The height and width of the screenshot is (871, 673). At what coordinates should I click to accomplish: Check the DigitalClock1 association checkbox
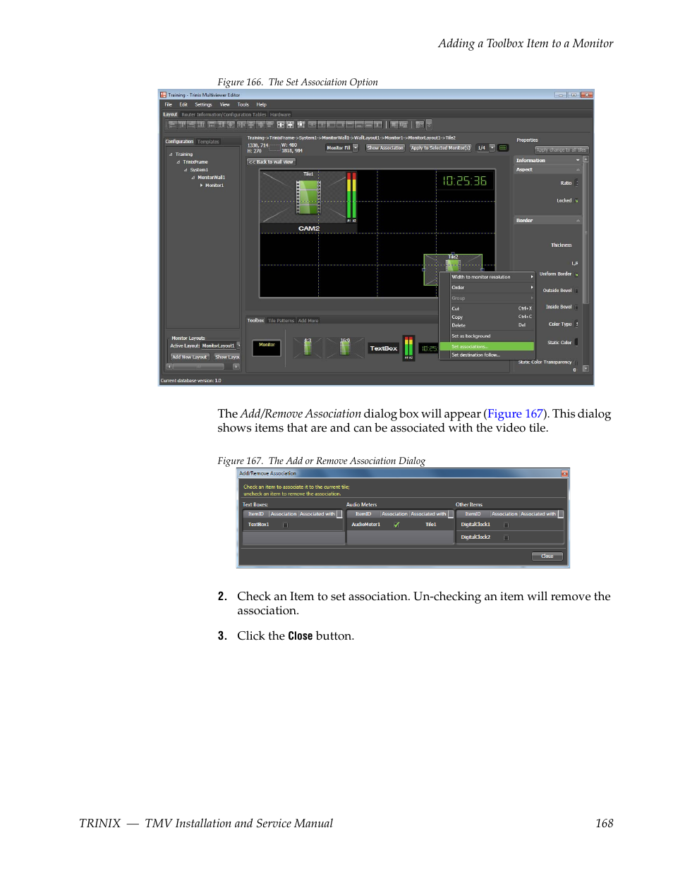tap(506, 525)
